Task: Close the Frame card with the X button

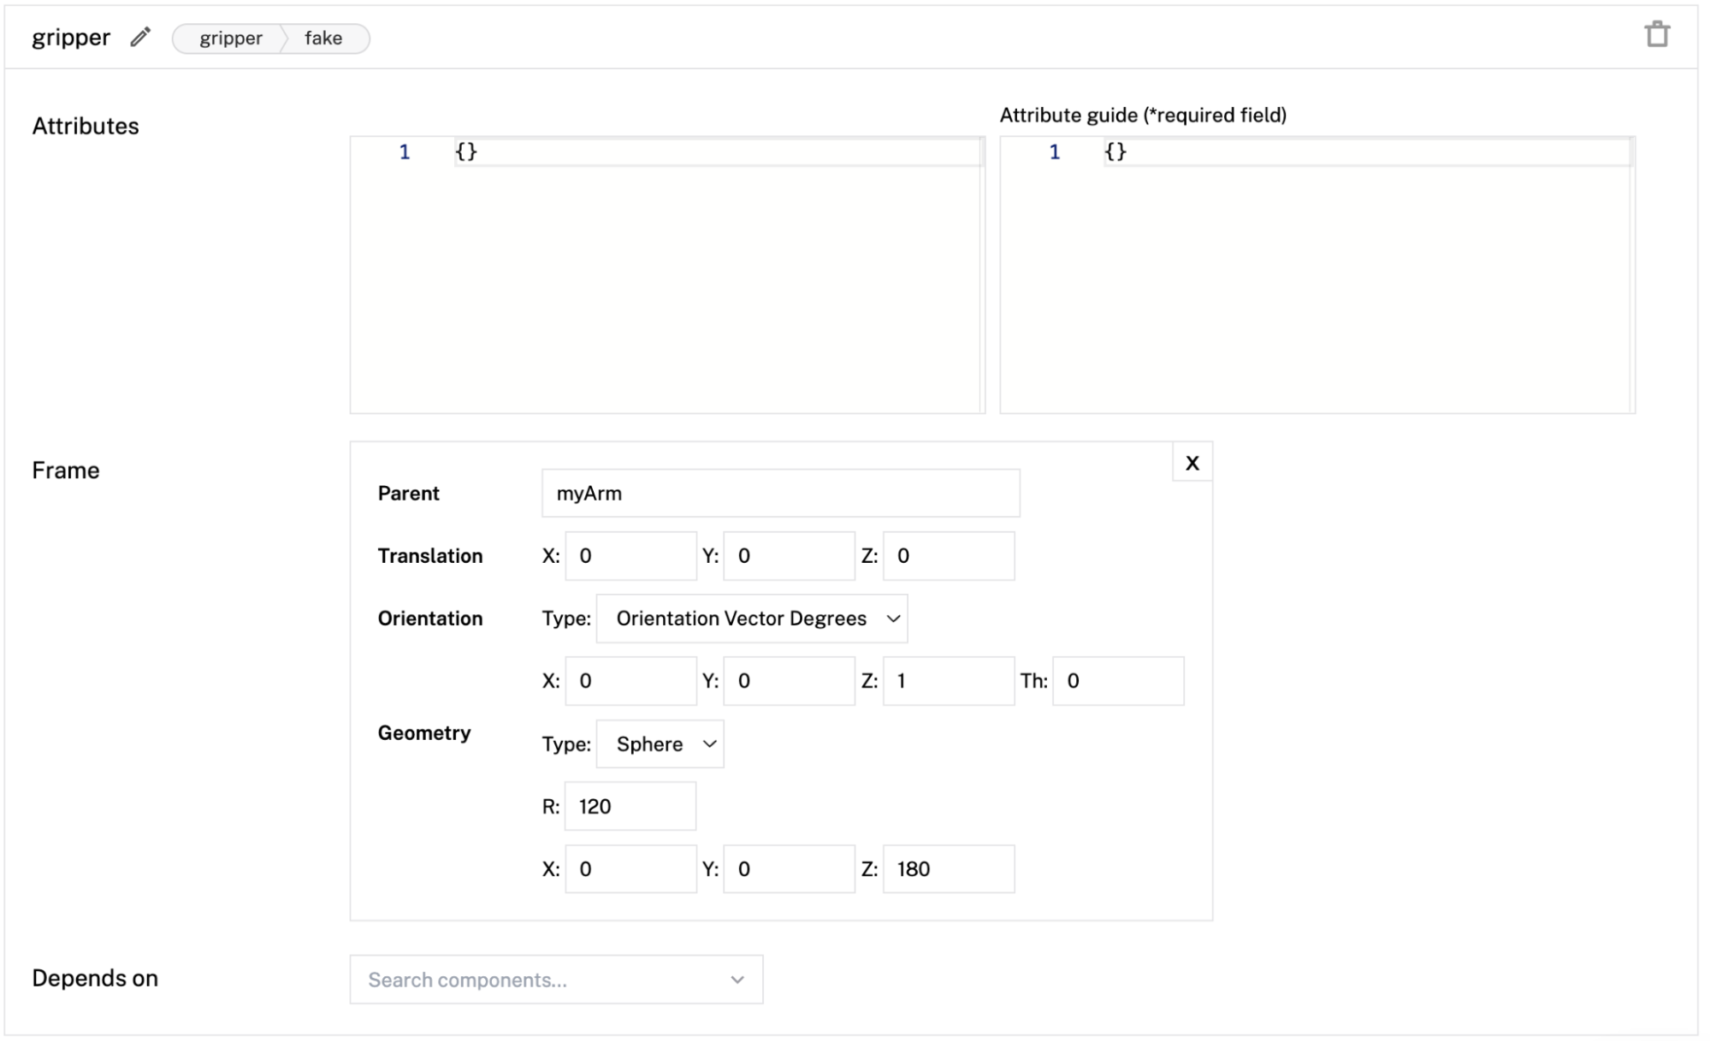Action: point(1191,462)
